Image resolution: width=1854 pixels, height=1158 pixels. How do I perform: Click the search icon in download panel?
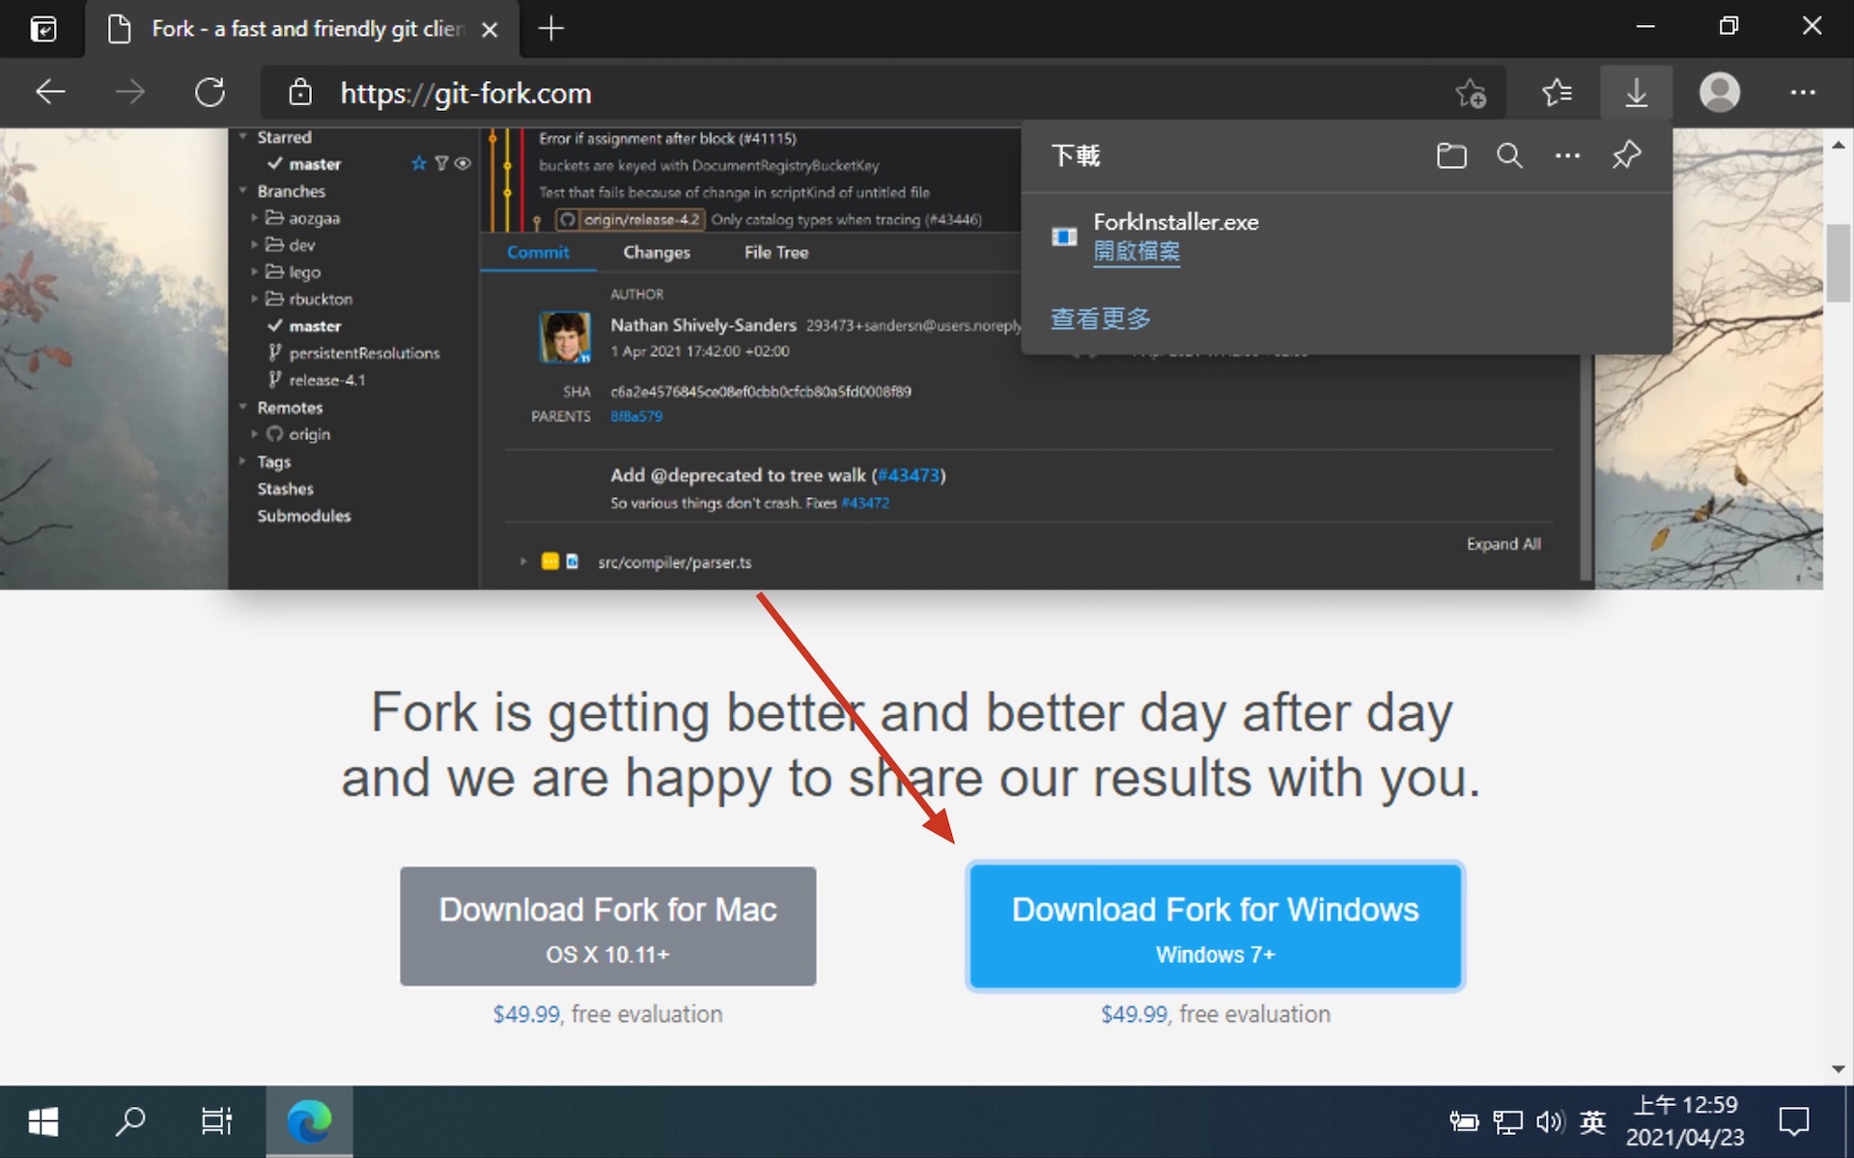[1509, 153]
